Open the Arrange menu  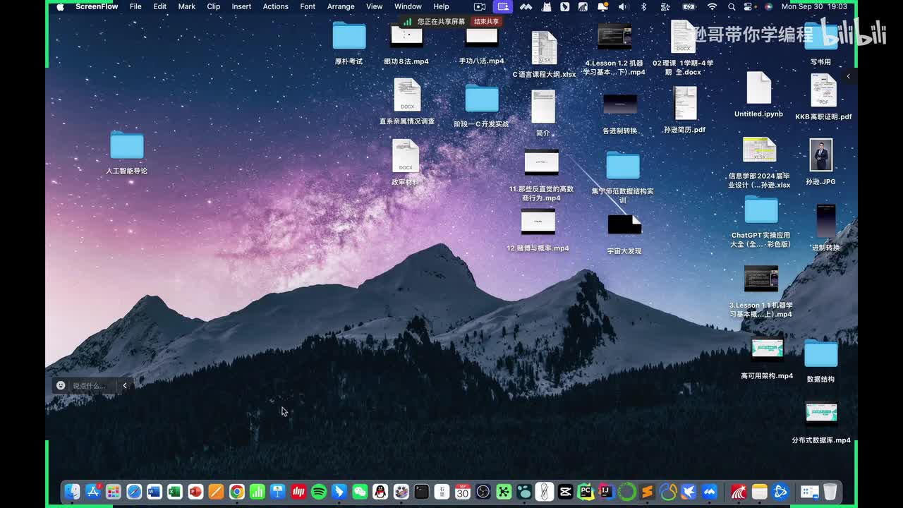(x=341, y=6)
